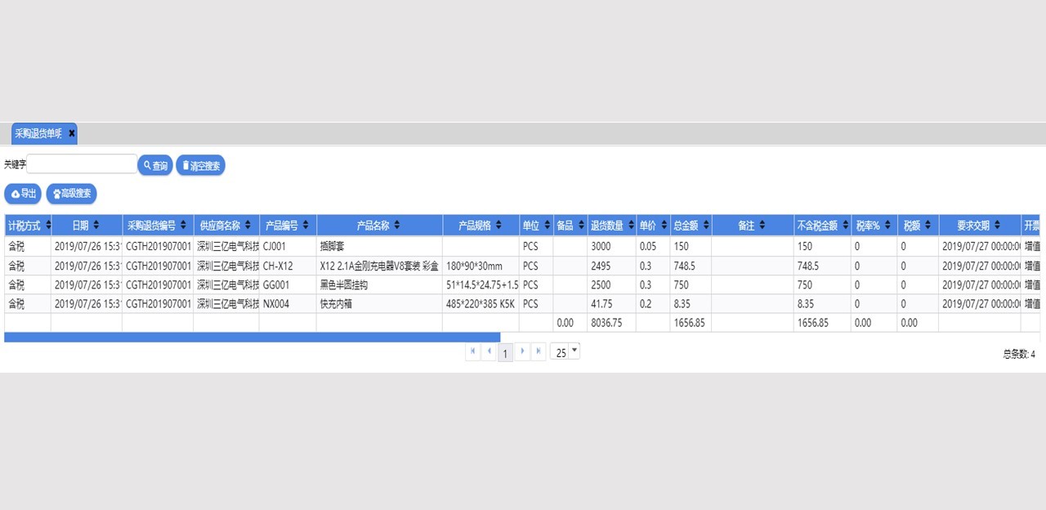Sort by 产品名称 column sort icon
Viewport: 1046px width, 510px height.
click(x=398, y=225)
